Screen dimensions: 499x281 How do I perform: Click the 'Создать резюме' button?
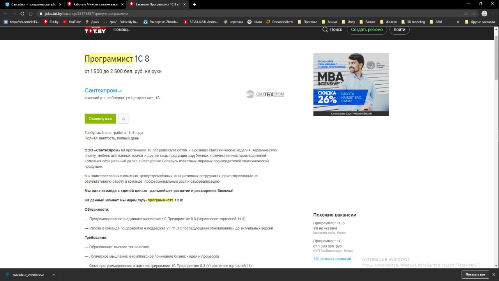pos(367,30)
